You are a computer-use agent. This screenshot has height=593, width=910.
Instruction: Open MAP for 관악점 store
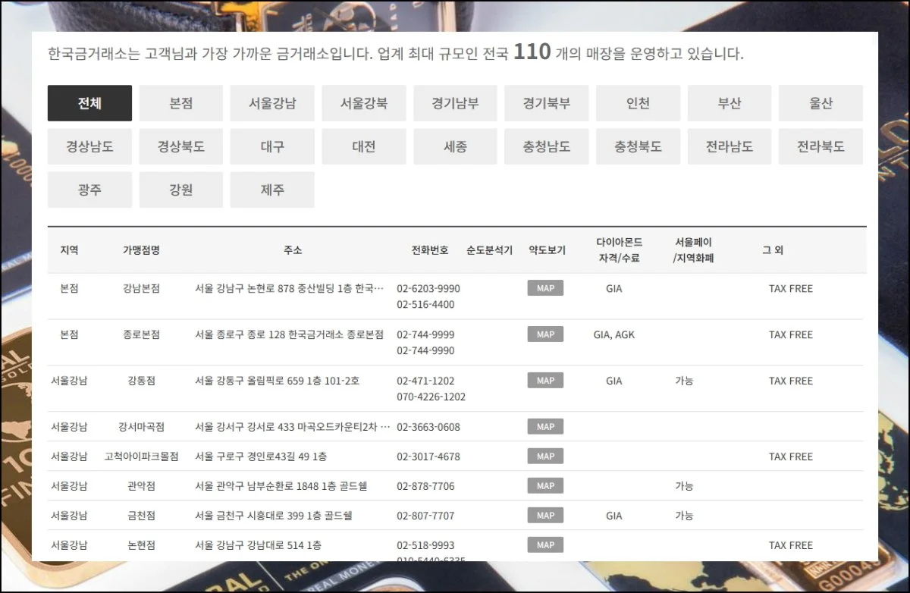click(545, 486)
